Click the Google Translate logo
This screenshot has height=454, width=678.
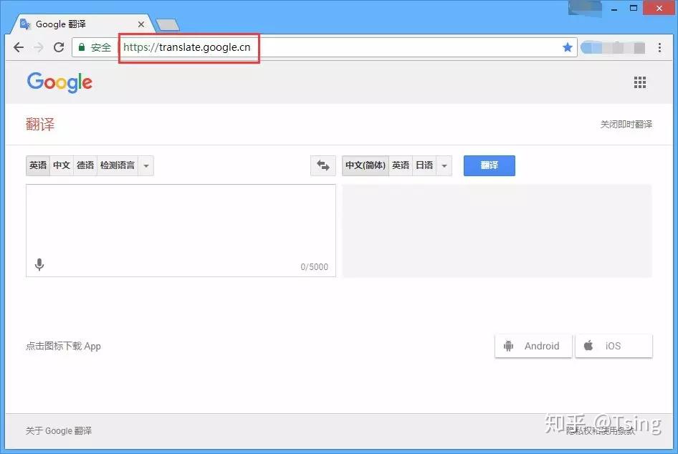point(59,82)
